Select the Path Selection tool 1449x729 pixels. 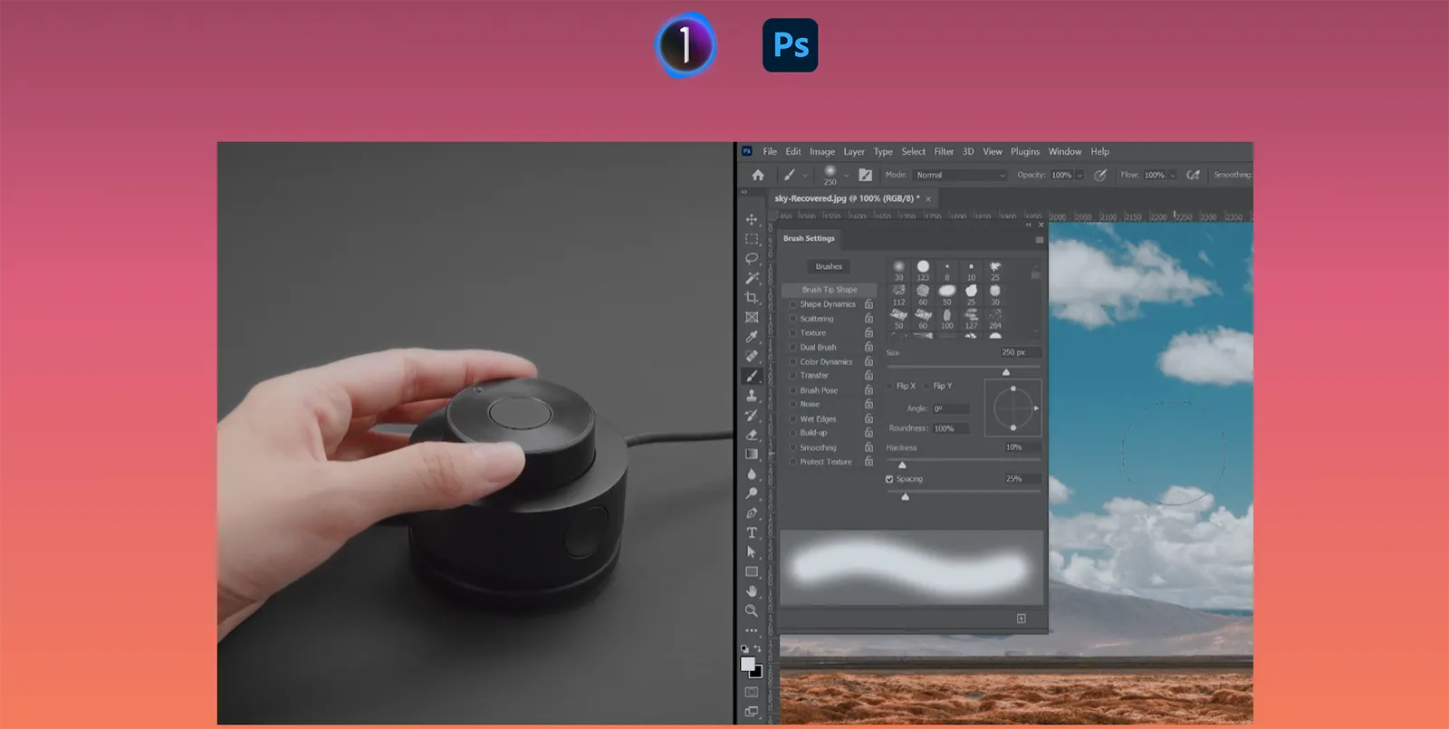[x=752, y=552]
